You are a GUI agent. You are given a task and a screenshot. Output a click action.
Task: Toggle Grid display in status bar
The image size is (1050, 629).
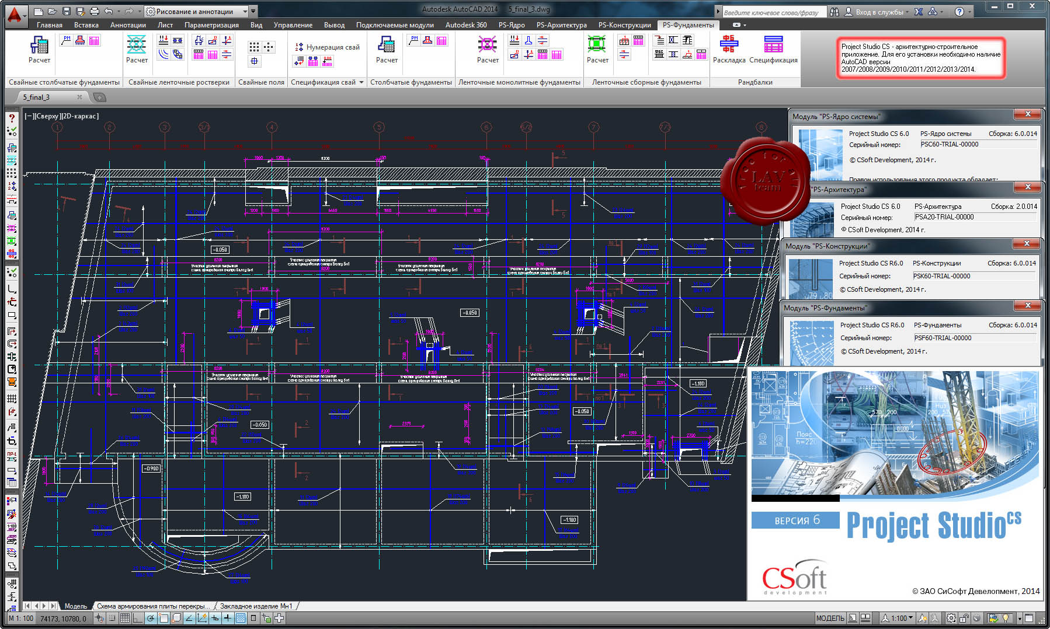[125, 618]
